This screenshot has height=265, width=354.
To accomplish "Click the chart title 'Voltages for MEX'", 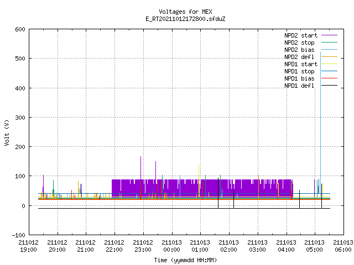I will click(185, 12).
